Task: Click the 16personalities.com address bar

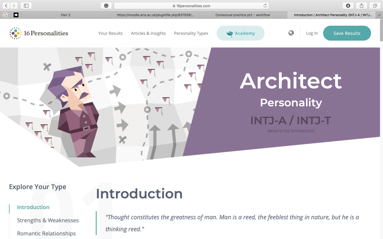Action: click(191, 6)
